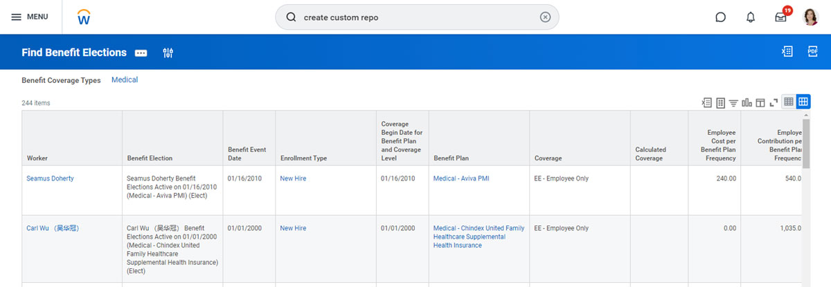Clear the search field text
This screenshot has width=831, height=287.
click(x=545, y=17)
